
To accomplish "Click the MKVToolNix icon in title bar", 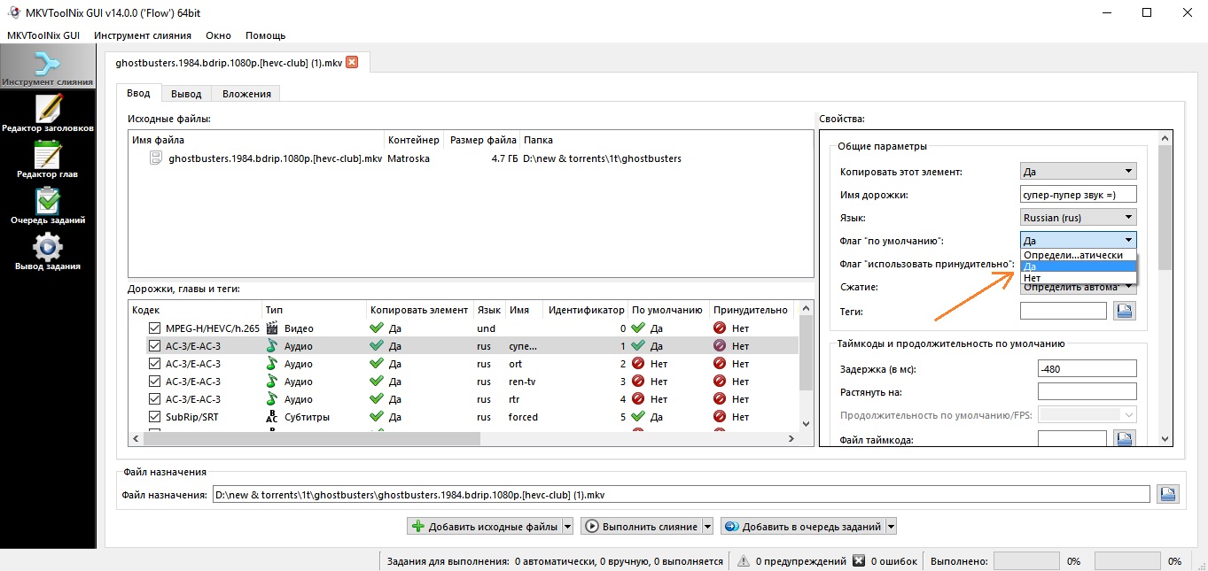I will coord(14,12).
